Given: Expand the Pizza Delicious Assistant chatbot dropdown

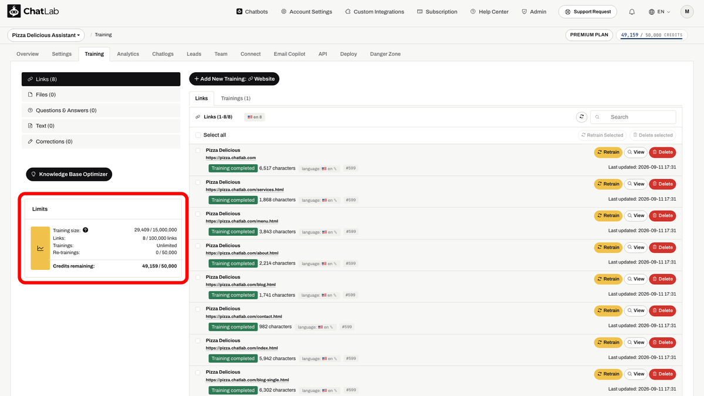Looking at the screenshot, I should coord(46,35).
